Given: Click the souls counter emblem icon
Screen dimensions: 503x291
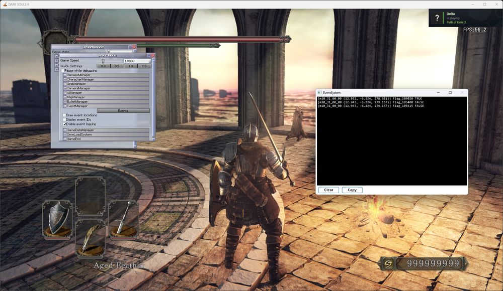Looking at the screenshot, I should 388,263.
